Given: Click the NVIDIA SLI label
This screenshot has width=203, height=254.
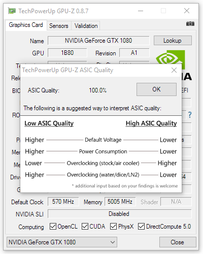Looking at the screenshot, I should (29, 214).
